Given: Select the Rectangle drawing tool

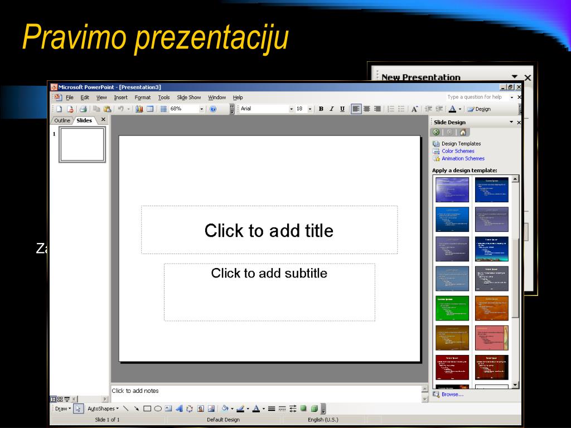Looking at the screenshot, I should [147, 408].
